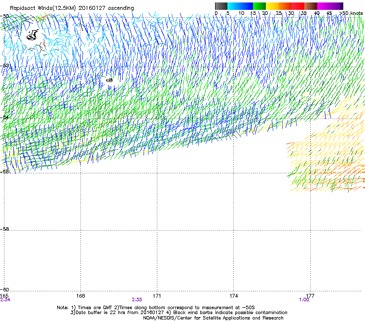This screenshot has width=365, height=321.
Task: Pick the yellow 20-25 knots legend segment
Action: [x=272, y=6]
